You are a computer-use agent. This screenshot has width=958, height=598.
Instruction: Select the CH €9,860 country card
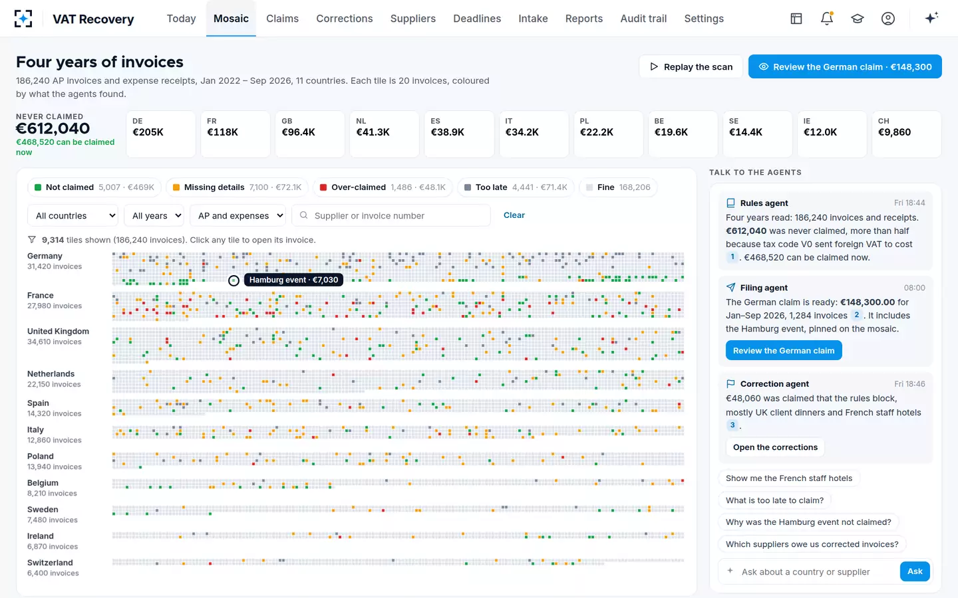pos(905,134)
